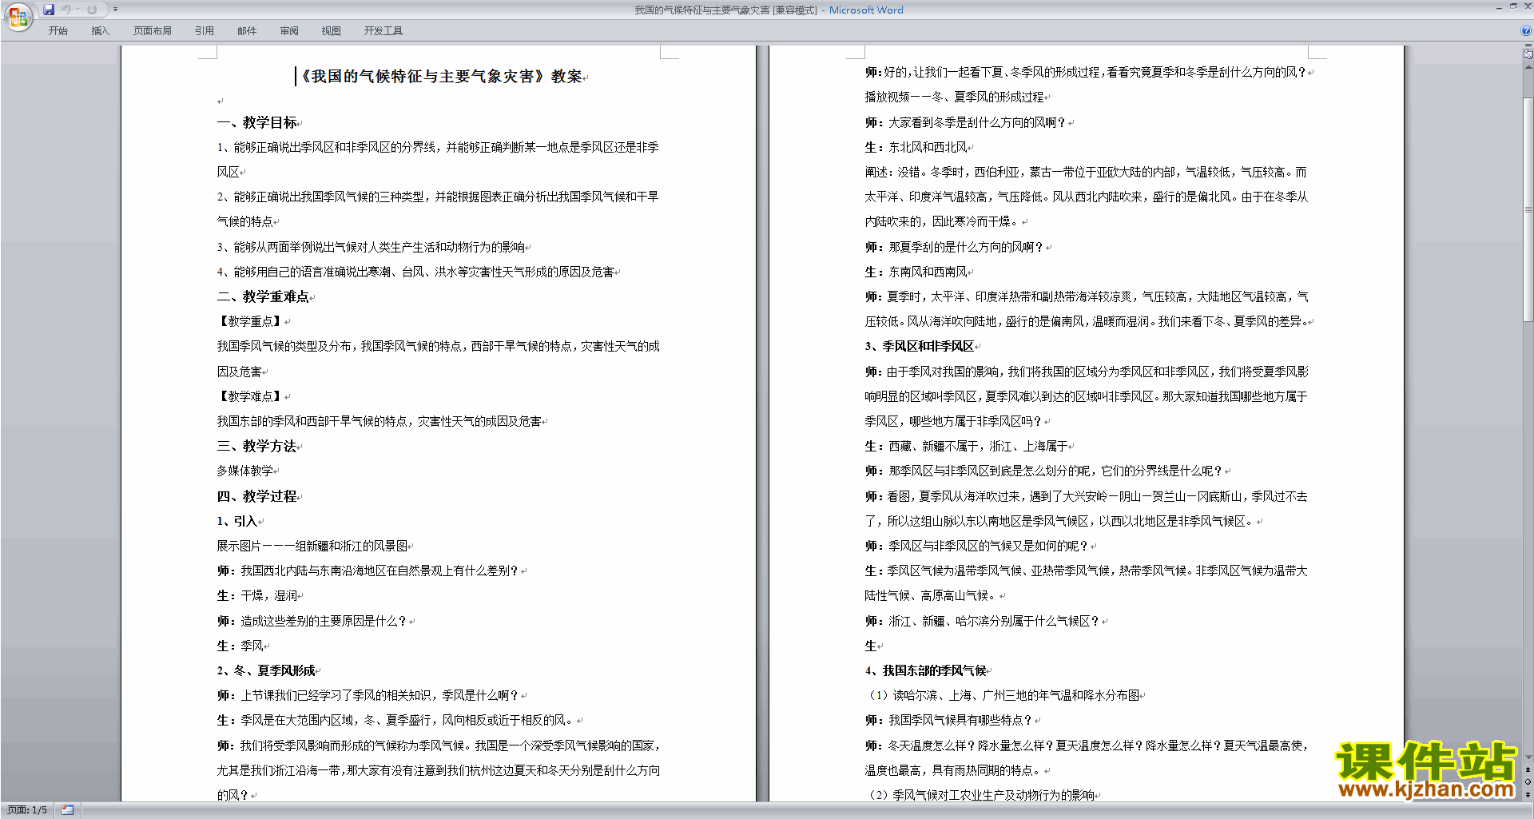Click the line 生：东北风和西北风
Image resolution: width=1534 pixels, height=819 pixels.
916,147
